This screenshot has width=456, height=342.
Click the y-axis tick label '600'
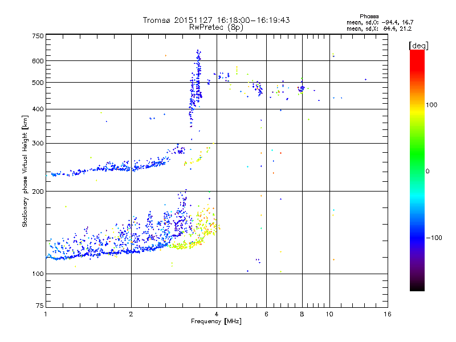(38, 61)
